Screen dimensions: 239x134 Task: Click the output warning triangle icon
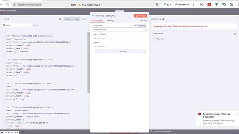coord(164,19)
